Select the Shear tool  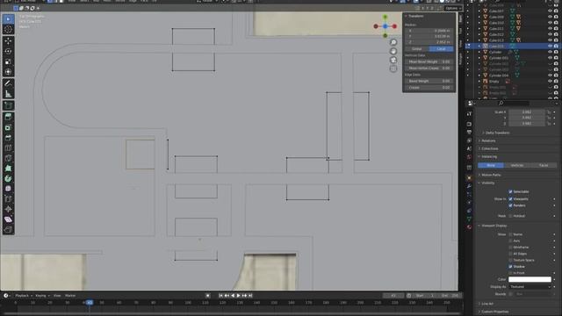(8, 219)
